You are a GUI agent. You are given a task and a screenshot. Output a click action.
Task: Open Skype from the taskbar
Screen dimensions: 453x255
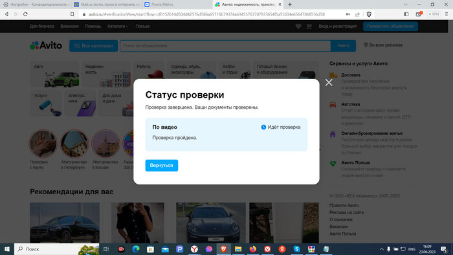click(x=296, y=249)
